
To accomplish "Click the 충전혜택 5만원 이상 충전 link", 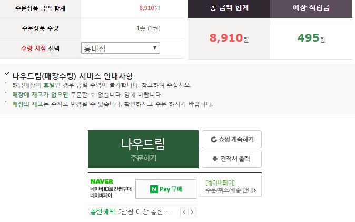I will 130,212.
